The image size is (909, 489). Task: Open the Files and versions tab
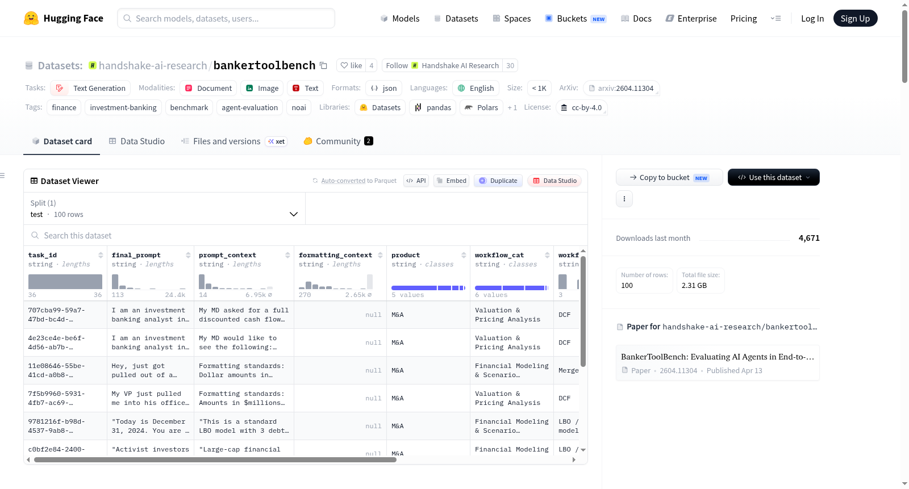tap(234, 141)
